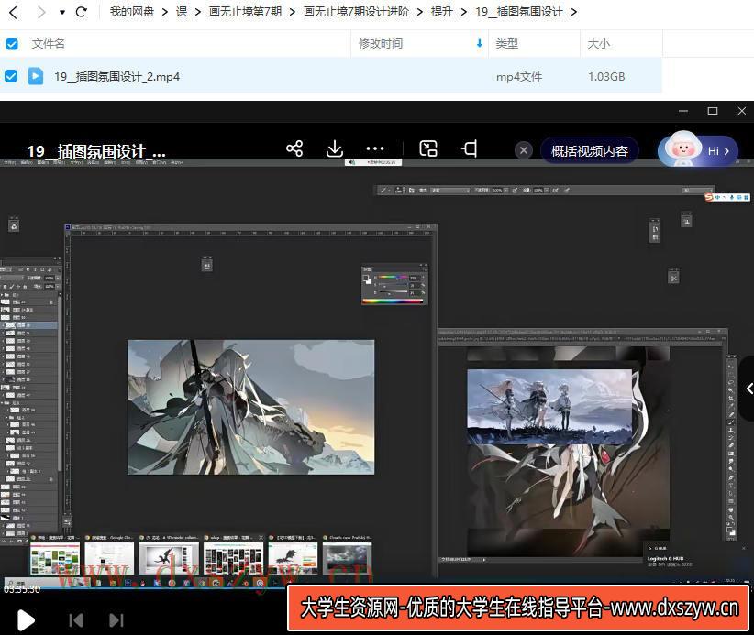Viewport: 754px width, 635px height.
Task: Open the 提升 breadcrumb folder
Action: [441, 12]
